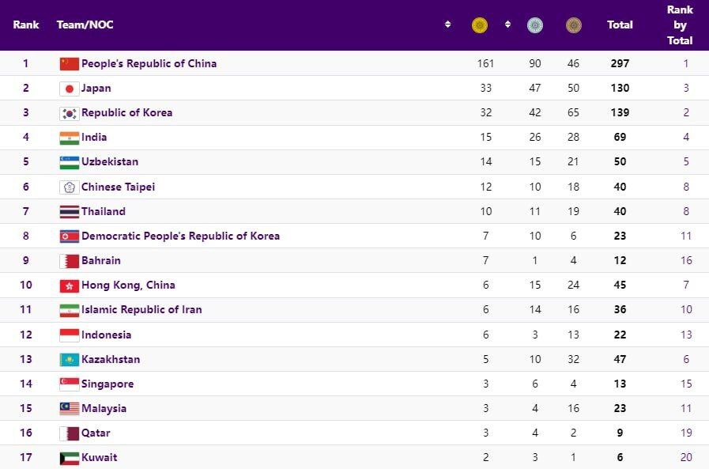The image size is (709, 469).
Task: Click the Malaysia flag icon
Action: click(x=70, y=409)
